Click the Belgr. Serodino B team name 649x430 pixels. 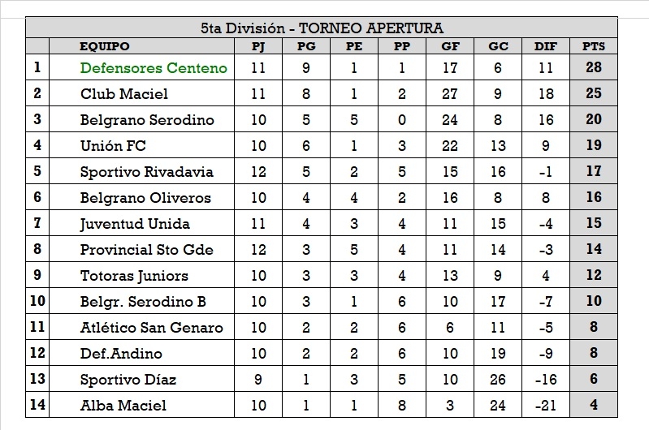[143, 302]
